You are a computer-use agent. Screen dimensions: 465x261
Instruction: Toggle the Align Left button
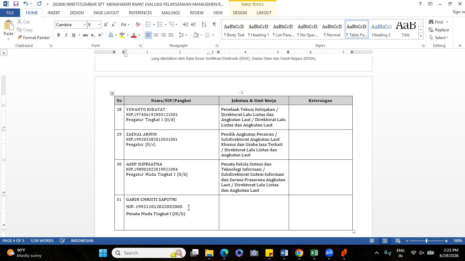[x=148, y=35]
